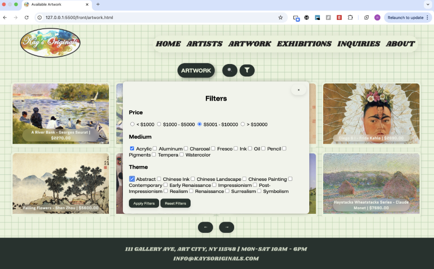Viewport: 434px width, 269px height.
Task: Click the search magnifier button
Action: point(230,70)
